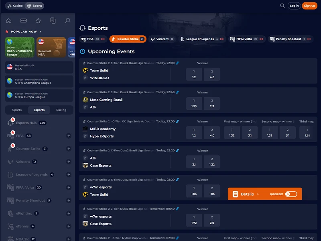Image resolution: width=321 pixels, height=241 pixels.
Task: Open the Basketball USA NBA list item
Action: [39, 67]
